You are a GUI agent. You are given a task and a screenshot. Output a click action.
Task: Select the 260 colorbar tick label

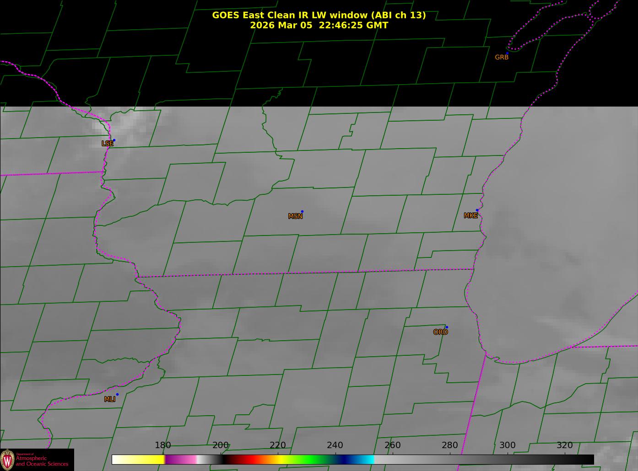(x=392, y=445)
